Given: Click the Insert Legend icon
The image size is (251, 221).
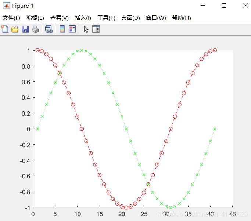Looking at the screenshot, I should 72,29.
